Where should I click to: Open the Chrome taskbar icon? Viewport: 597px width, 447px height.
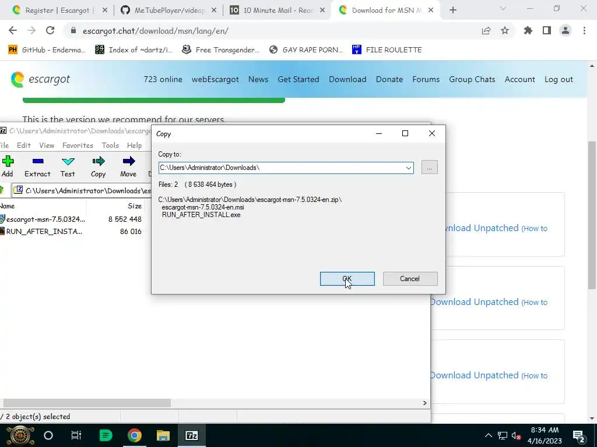pyautogui.click(x=135, y=435)
